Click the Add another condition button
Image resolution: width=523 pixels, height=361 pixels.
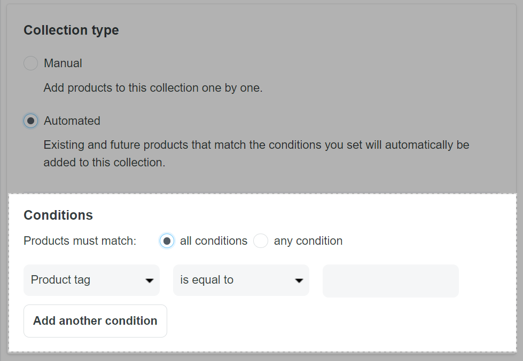click(x=95, y=321)
